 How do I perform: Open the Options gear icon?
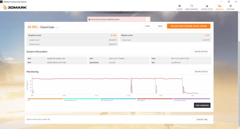coord(230,6)
